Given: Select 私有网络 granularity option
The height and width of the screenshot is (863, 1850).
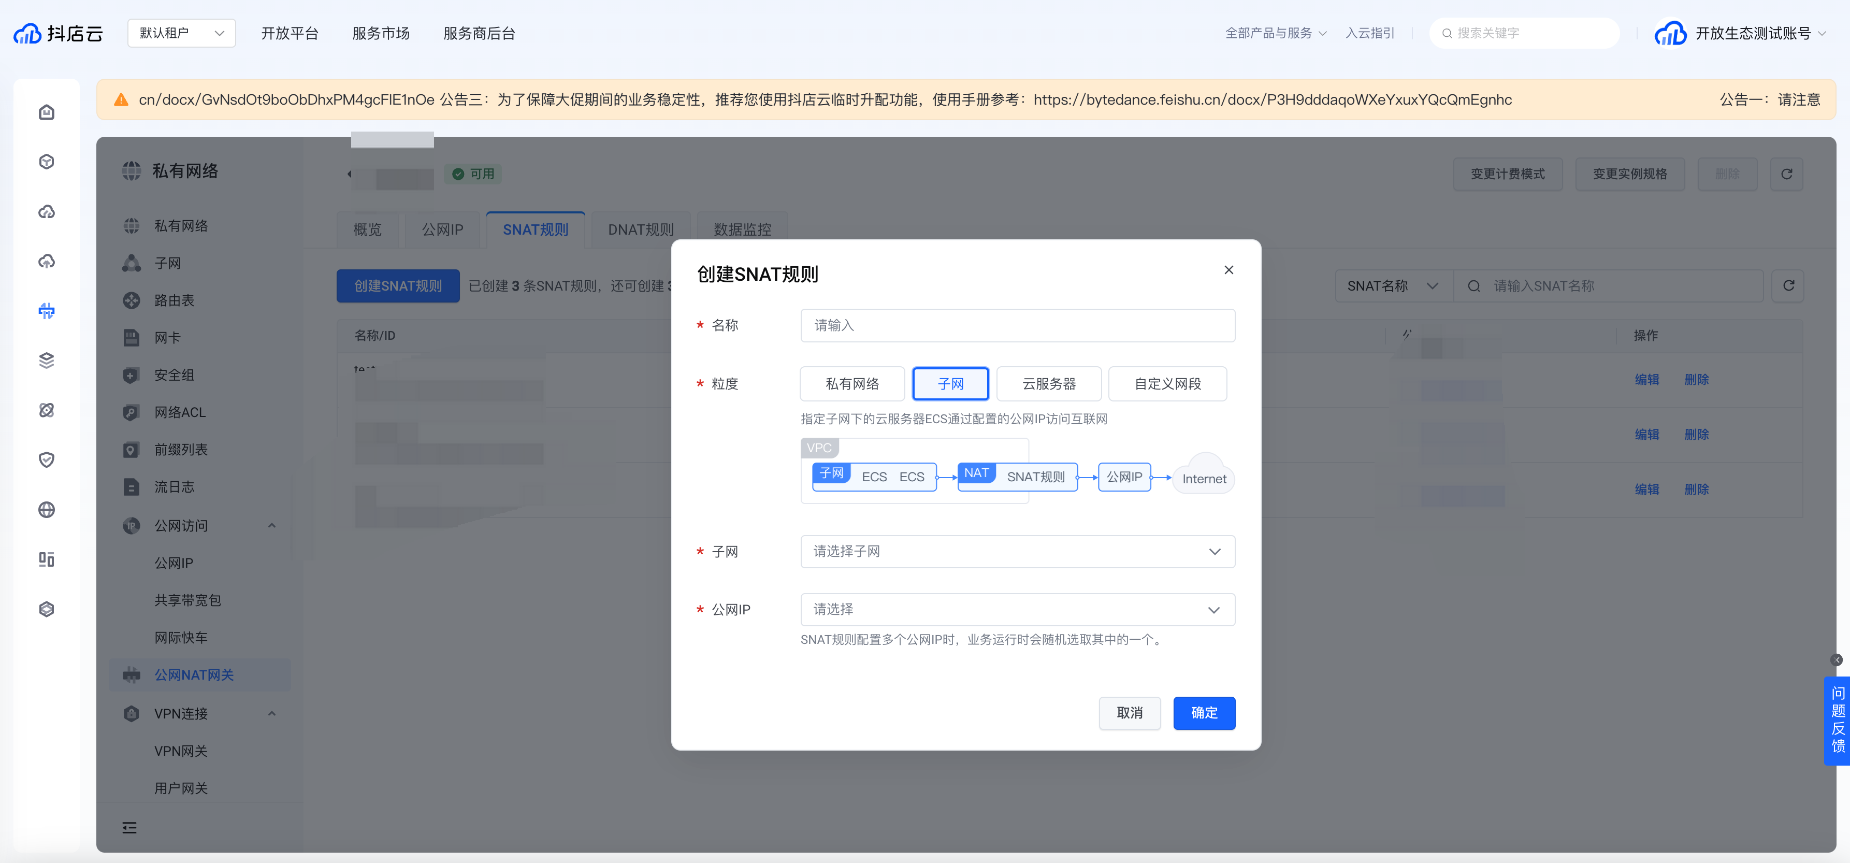Looking at the screenshot, I should [852, 384].
